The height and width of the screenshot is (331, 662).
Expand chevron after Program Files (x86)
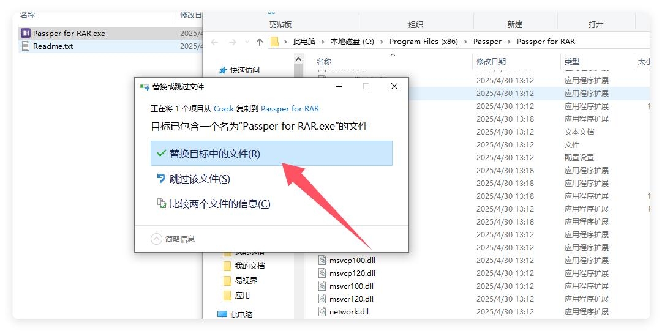pos(465,42)
